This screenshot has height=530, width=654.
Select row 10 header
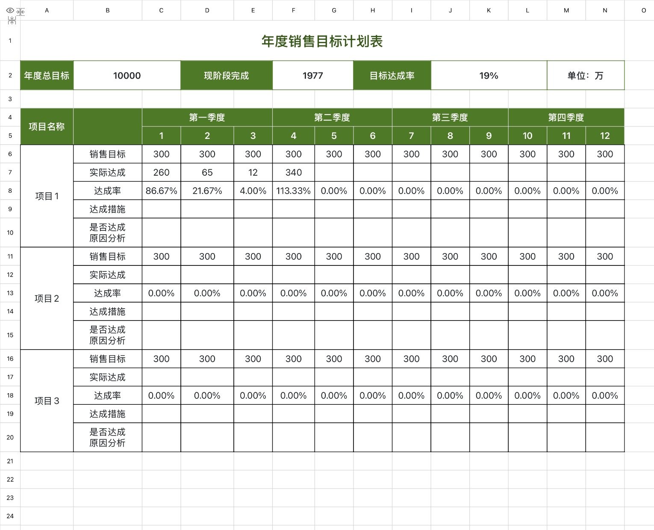point(10,233)
